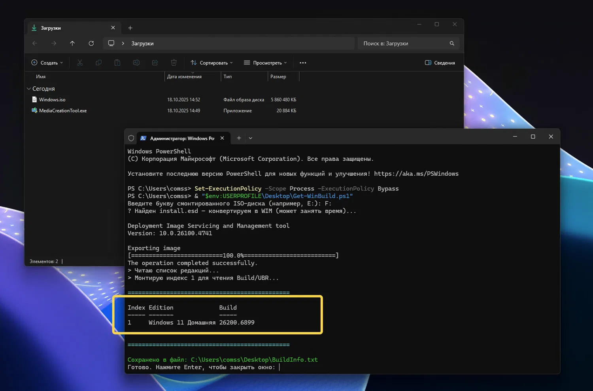Screen dimensions: 593x391
Task: Click the Copy icon in toolbar
Action: click(x=99, y=63)
